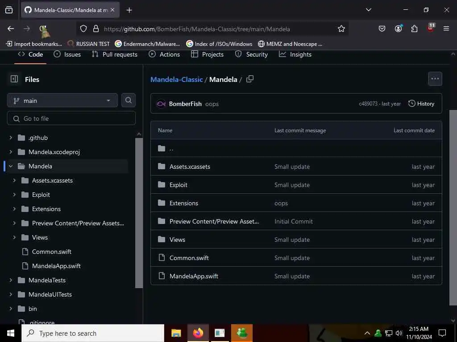This screenshot has width=457, height=342.
Task: Open the Extensions puzzle icon
Action: point(414,29)
